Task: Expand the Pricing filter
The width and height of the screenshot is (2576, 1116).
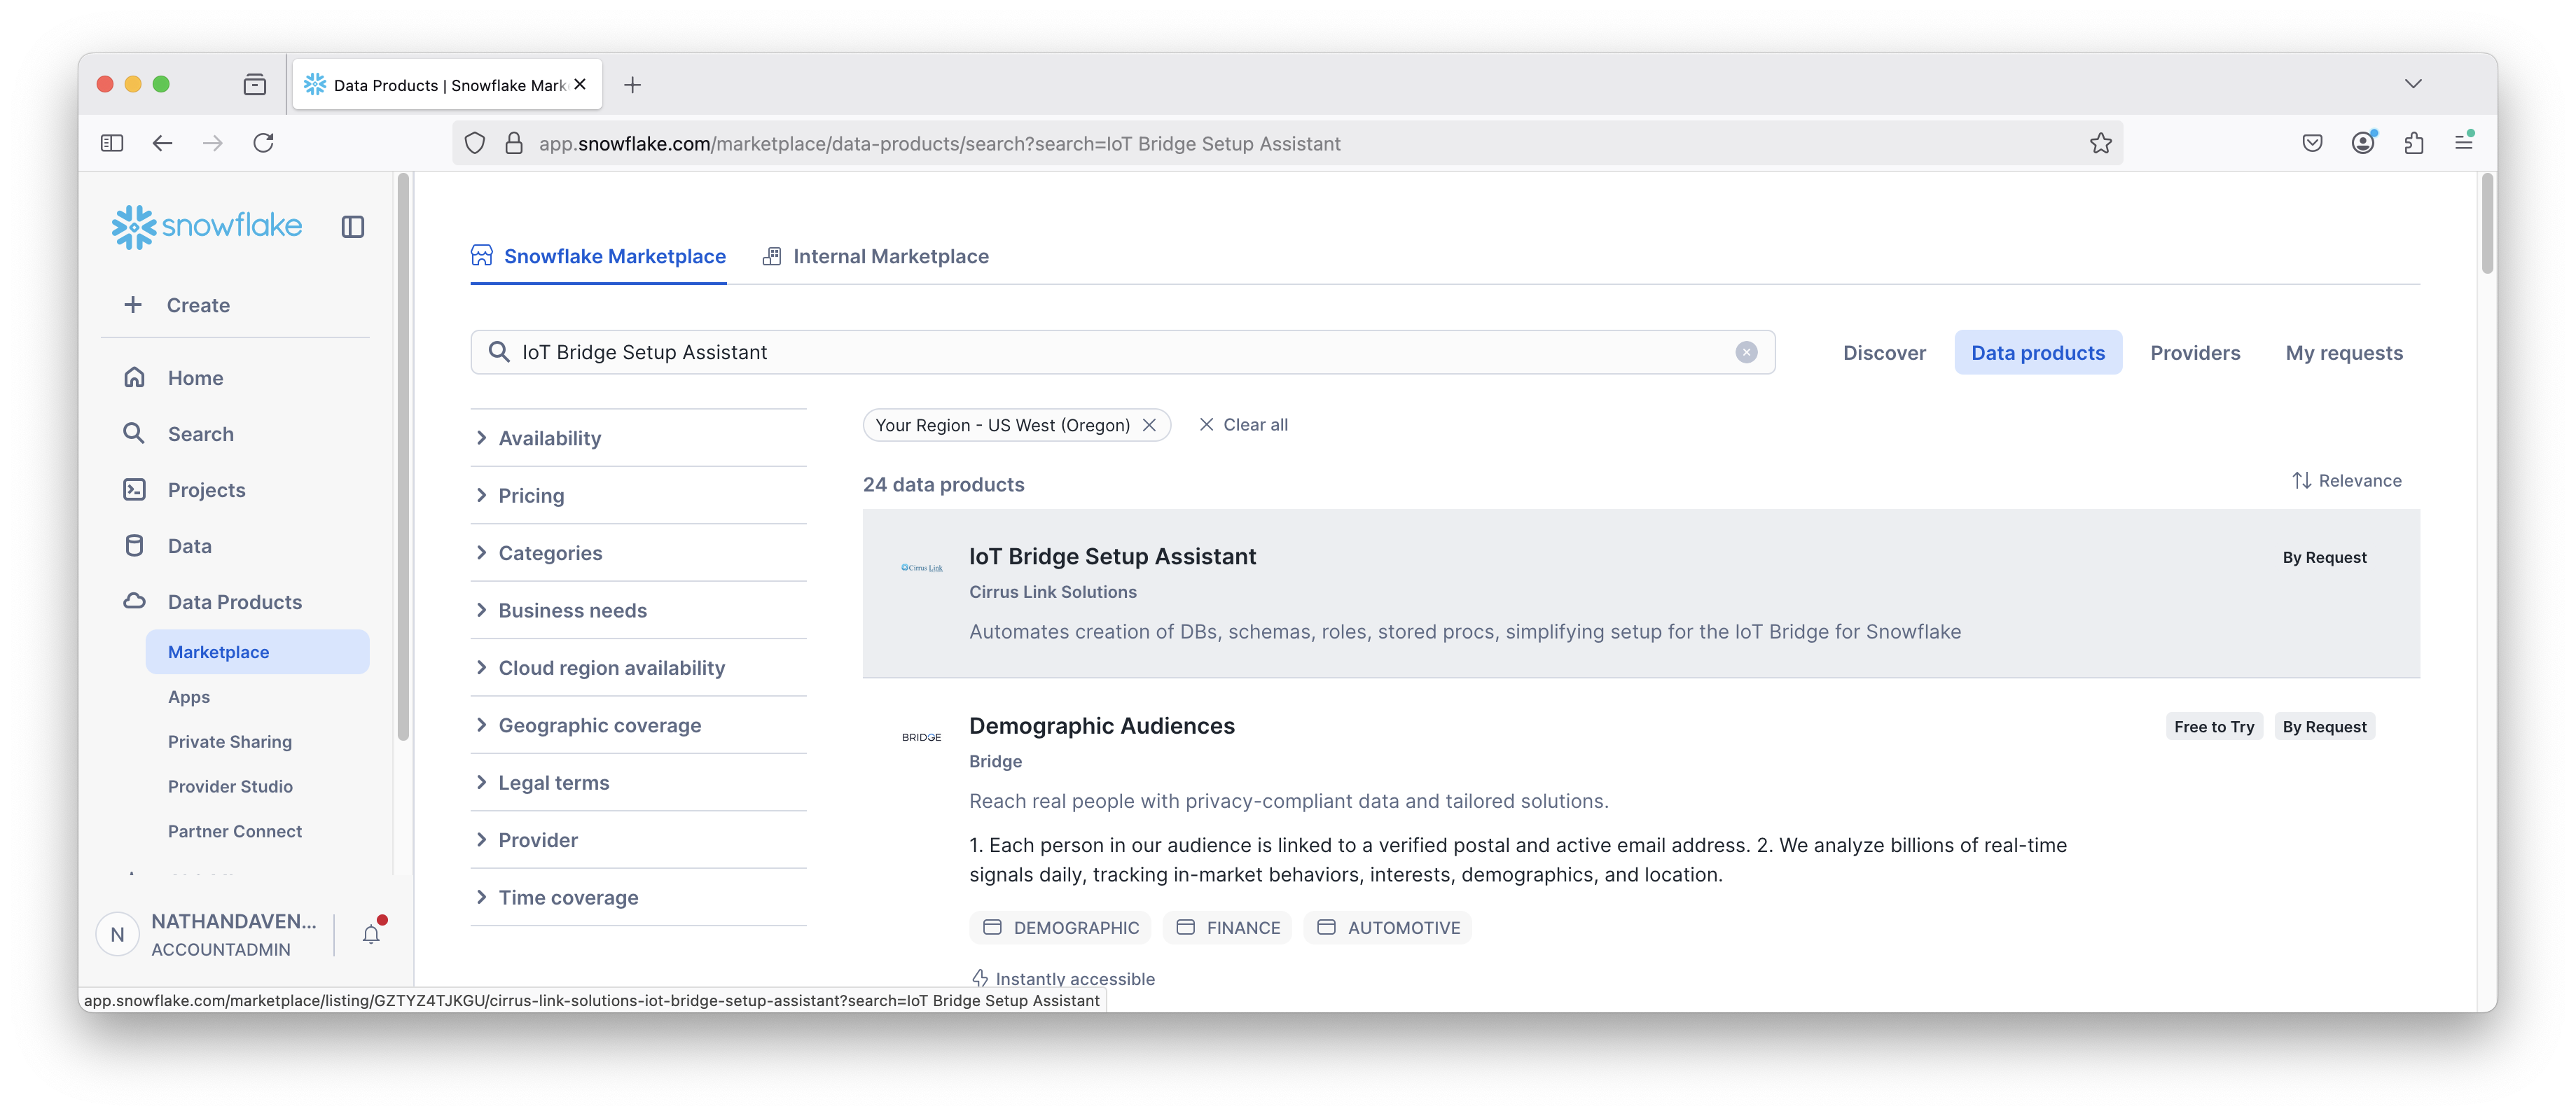Action: (638, 495)
